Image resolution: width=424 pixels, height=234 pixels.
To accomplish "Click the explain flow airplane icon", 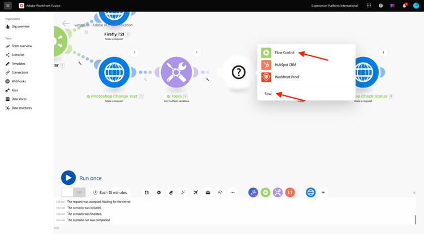I will (196, 192).
